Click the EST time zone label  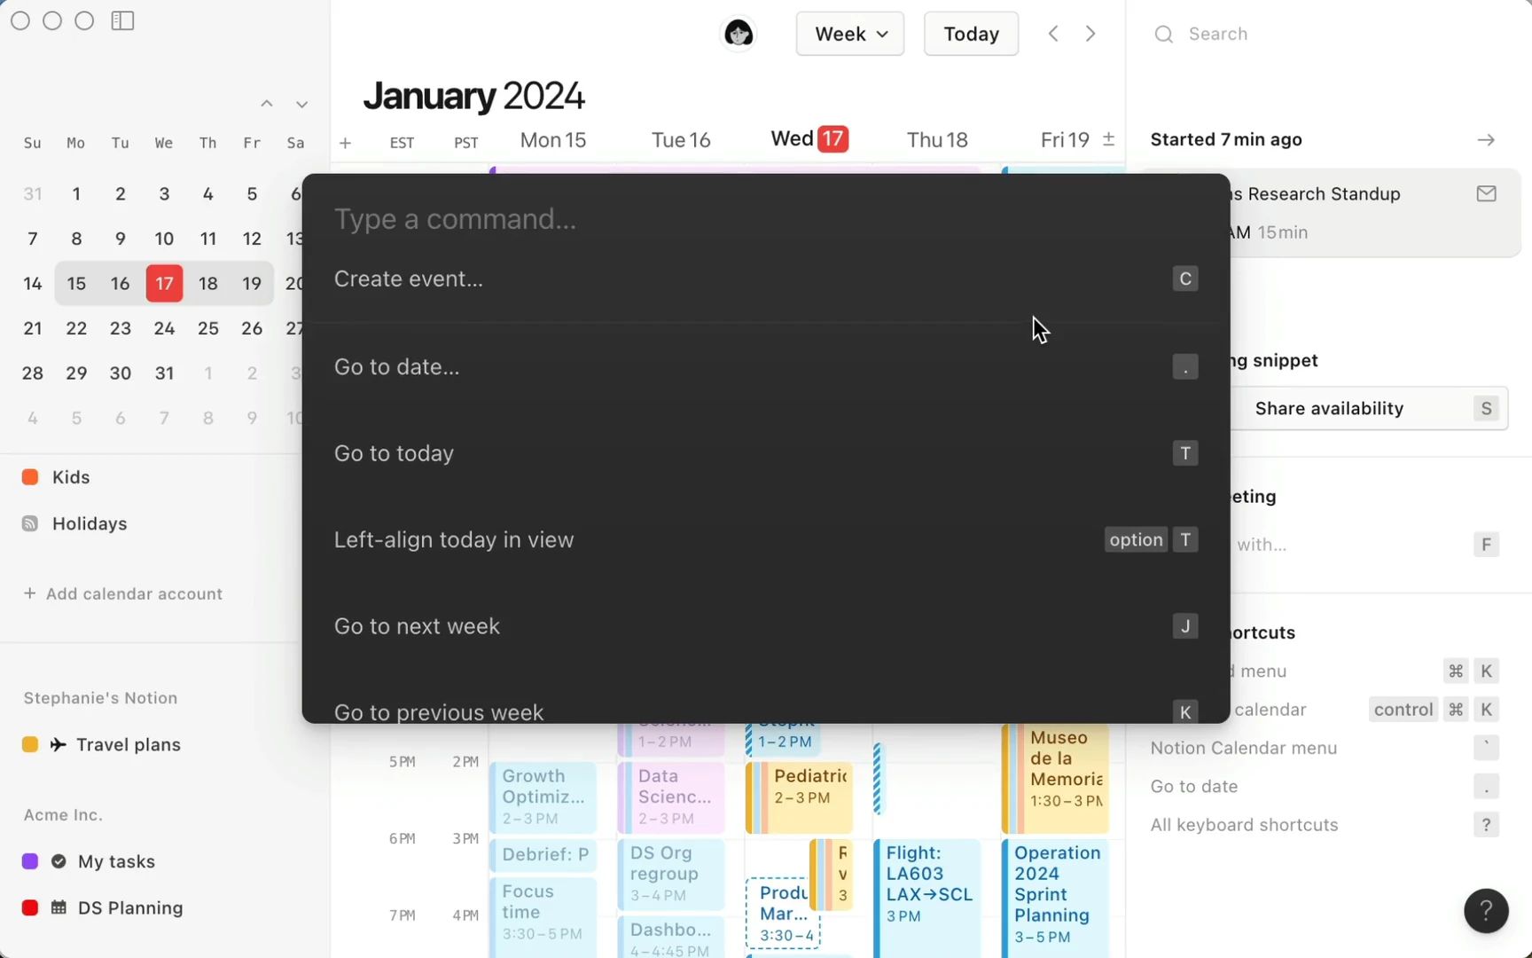click(x=402, y=143)
